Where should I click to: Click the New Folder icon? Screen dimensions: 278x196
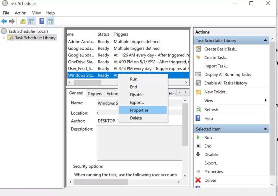click(x=198, y=92)
